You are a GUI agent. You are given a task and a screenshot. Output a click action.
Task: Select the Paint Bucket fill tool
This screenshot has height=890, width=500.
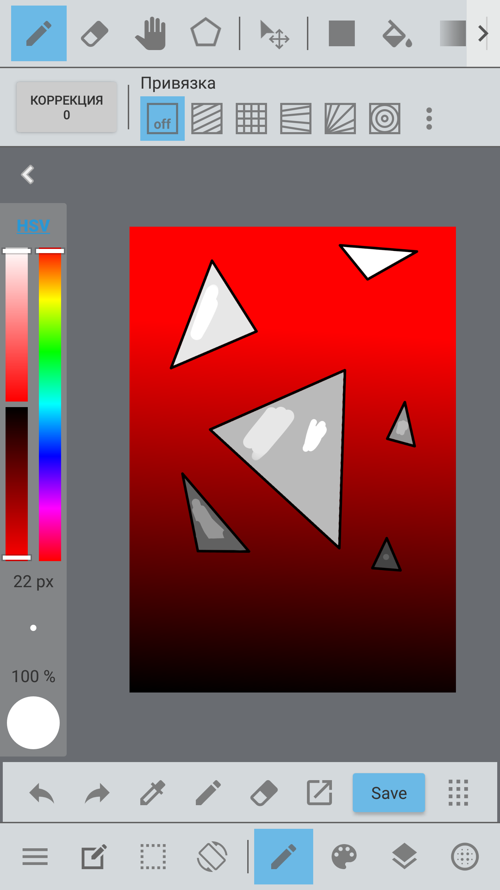[x=397, y=34]
